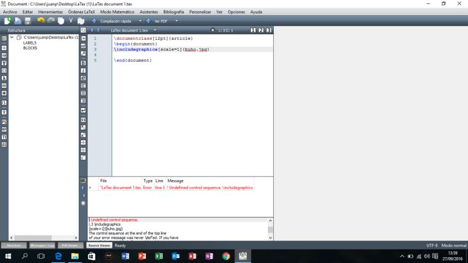
Task: Click the buho.jpg filename in editor
Action: tap(196, 50)
